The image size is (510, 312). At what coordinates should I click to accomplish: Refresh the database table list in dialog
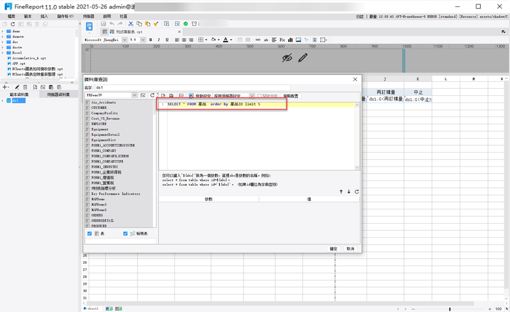point(152,95)
